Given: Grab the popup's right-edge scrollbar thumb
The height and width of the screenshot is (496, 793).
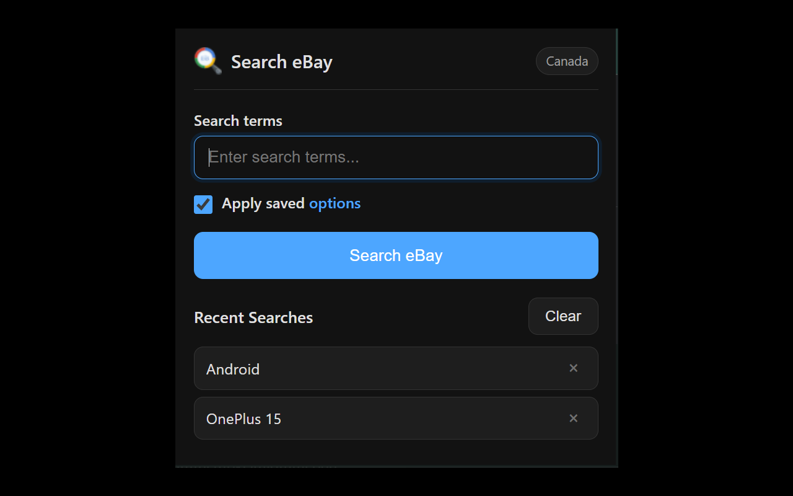Looking at the screenshot, I should (616, 52).
